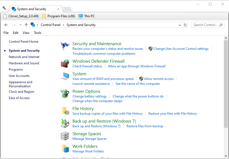Go back with the back arrow

tap(6, 25)
